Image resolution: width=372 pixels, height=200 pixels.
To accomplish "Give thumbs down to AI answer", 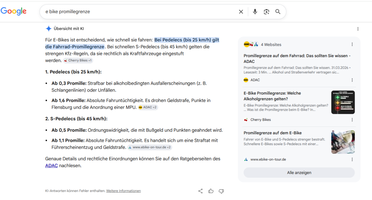I will (221, 191).
